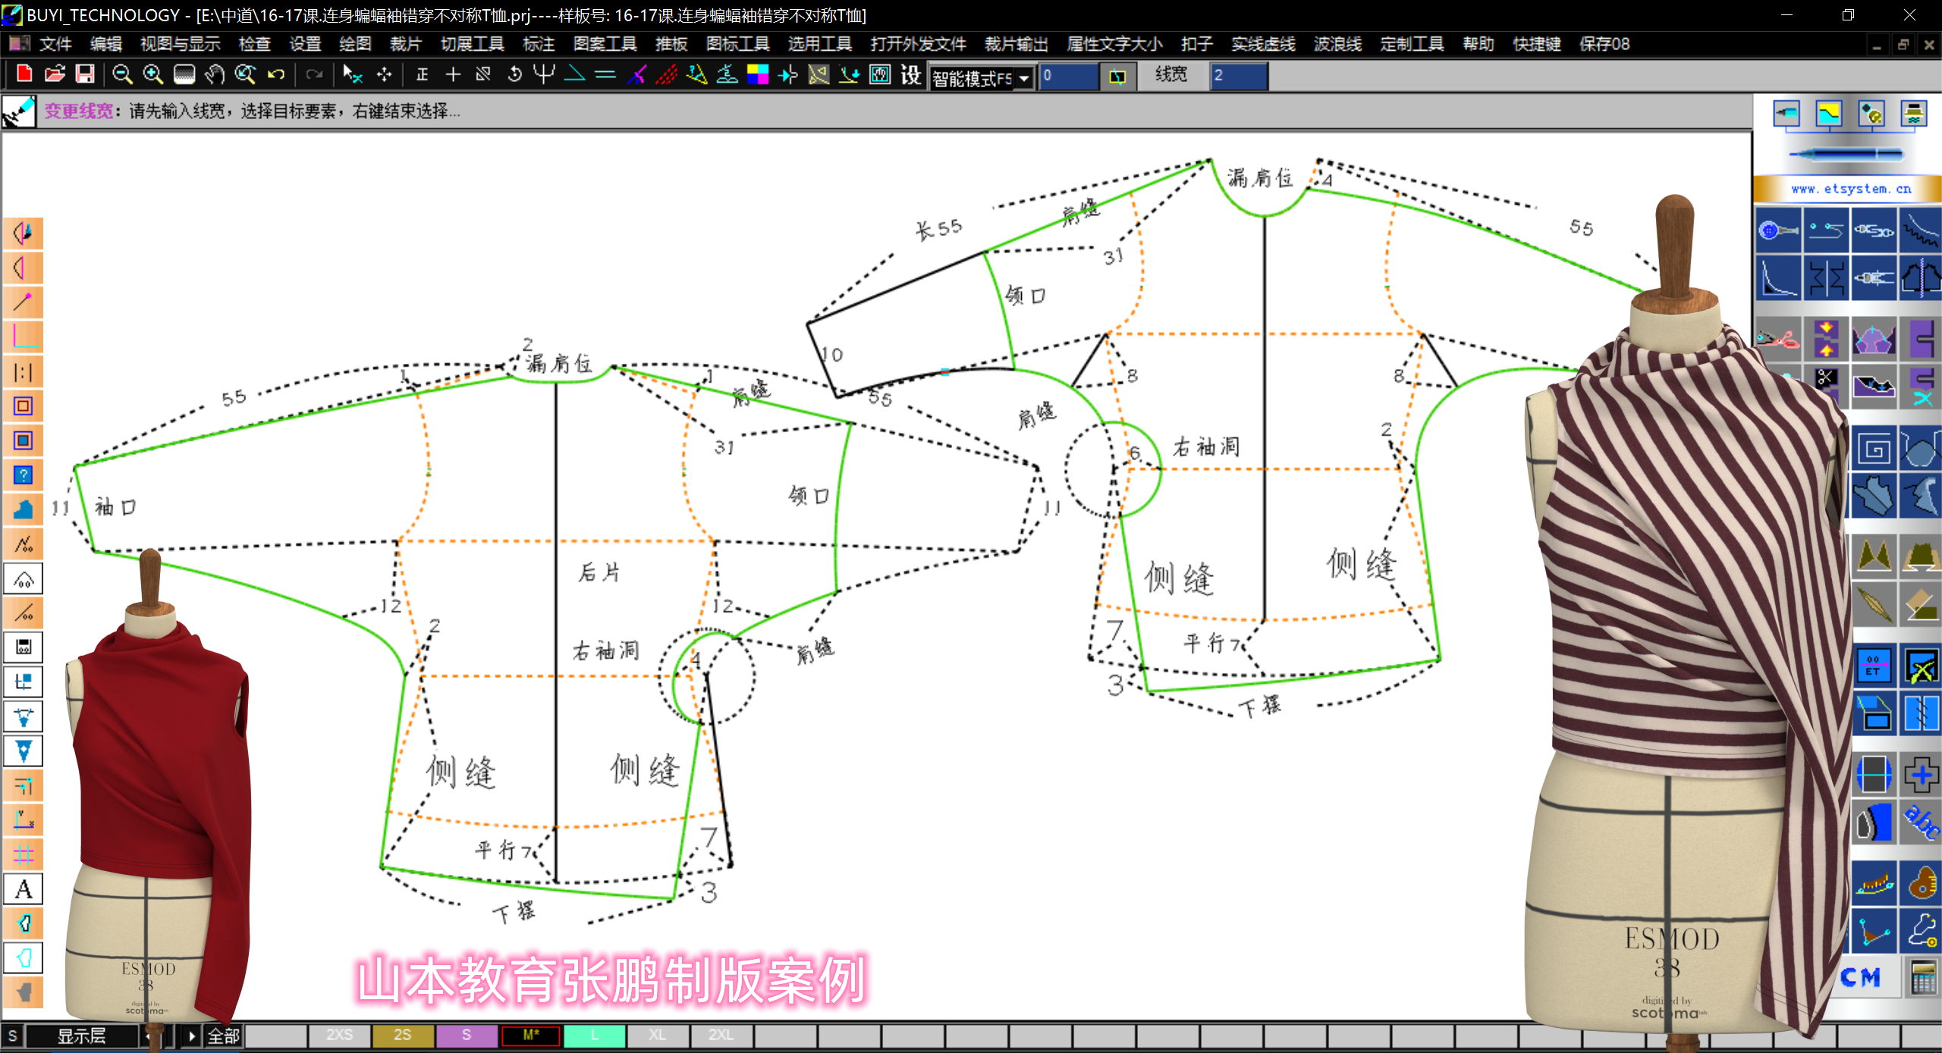Open the 标注 menu

[539, 44]
